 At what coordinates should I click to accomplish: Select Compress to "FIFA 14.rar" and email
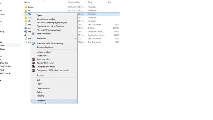53,70
